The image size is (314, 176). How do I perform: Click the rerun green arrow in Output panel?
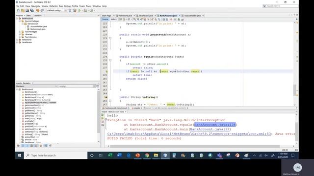(103, 115)
